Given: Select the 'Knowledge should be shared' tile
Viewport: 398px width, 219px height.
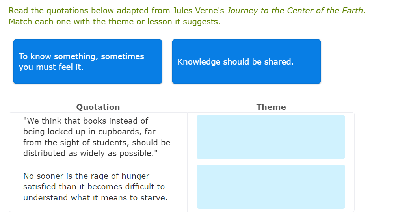Looking at the screenshot, I should (246, 61).
